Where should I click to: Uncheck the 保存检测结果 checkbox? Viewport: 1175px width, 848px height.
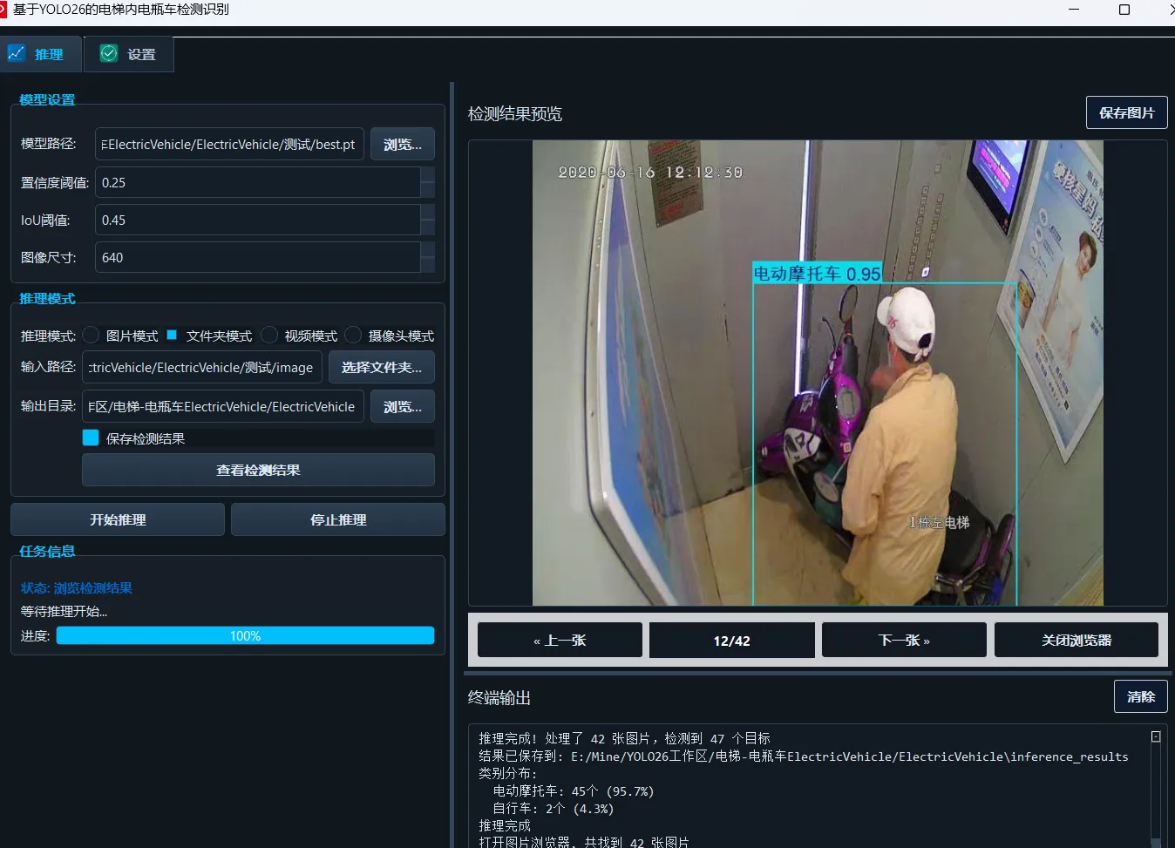(x=90, y=438)
